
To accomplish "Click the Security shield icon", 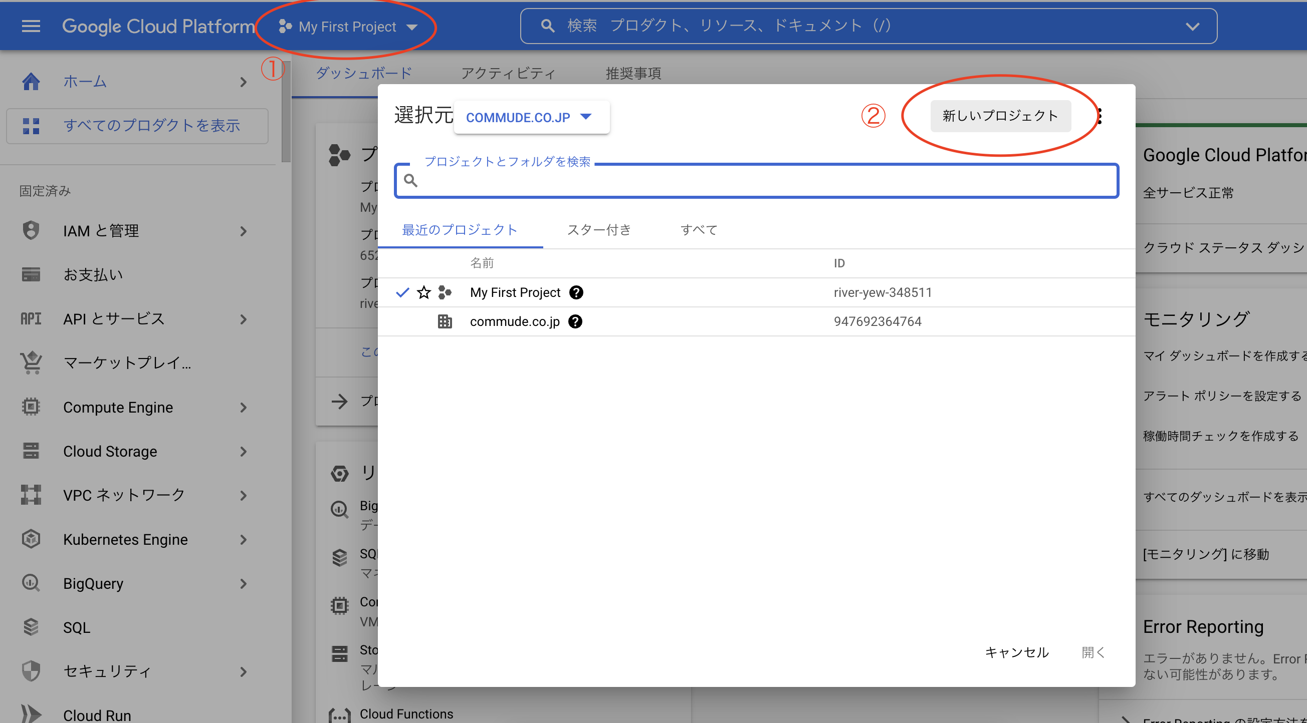I will click(x=31, y=671).
